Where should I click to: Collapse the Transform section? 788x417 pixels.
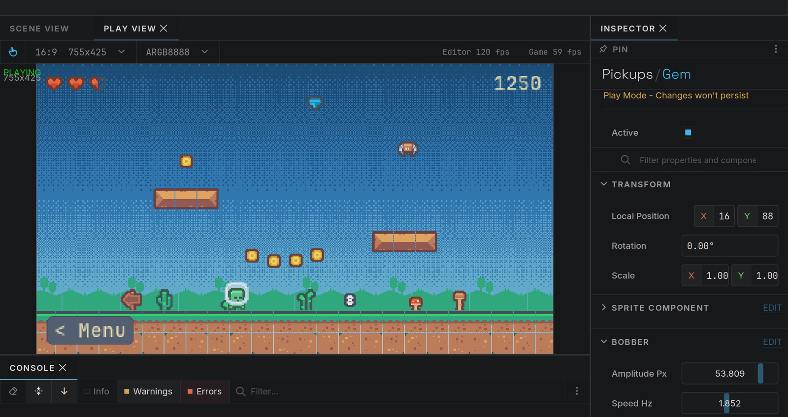(x=604, y=184)
